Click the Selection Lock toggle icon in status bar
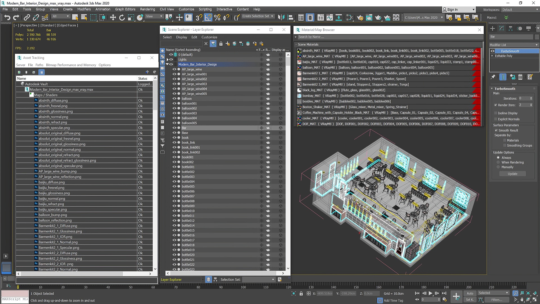This screenshot has height=304, width=540. pos(301,294)
